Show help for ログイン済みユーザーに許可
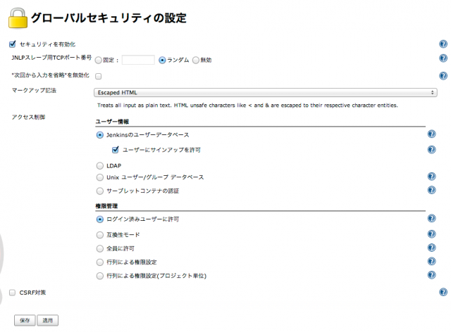451x332 pixels. click(x=431, y=219)
